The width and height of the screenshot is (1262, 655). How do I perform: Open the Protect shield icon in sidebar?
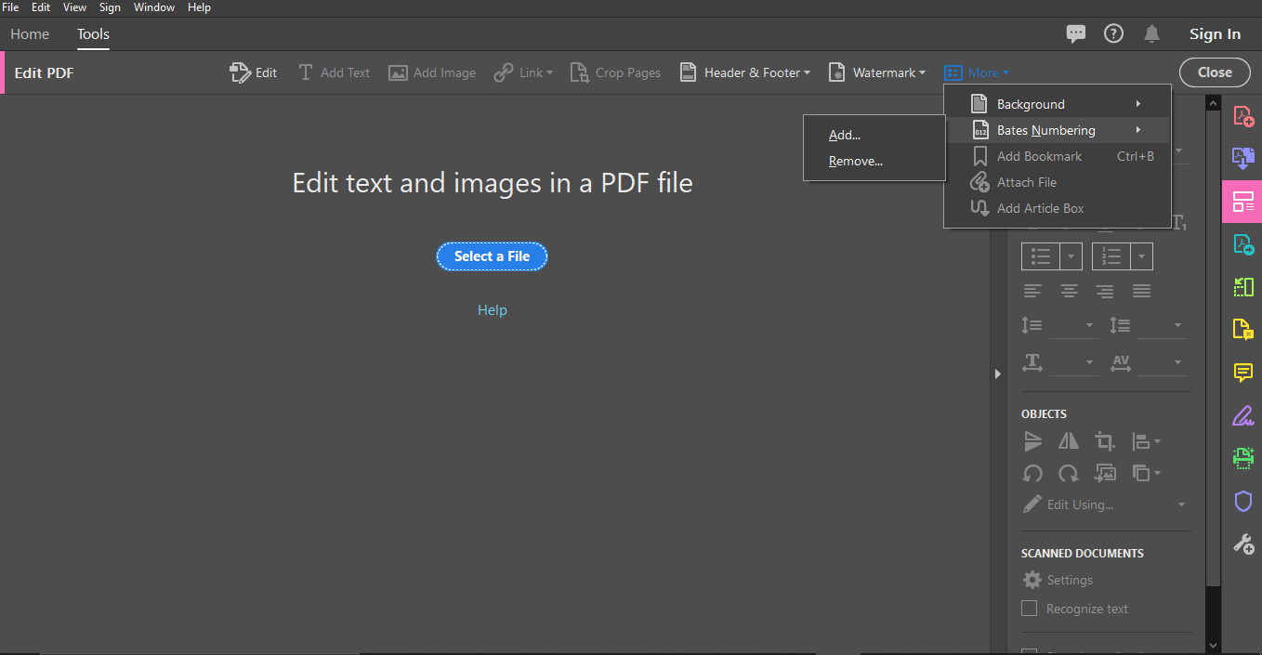pyautogui.click(x=1242, y=502)
